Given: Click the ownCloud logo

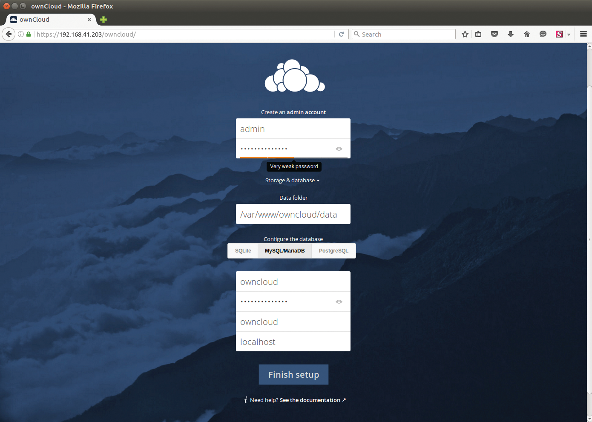Looking at the screenshot, I should coord(294,75).
